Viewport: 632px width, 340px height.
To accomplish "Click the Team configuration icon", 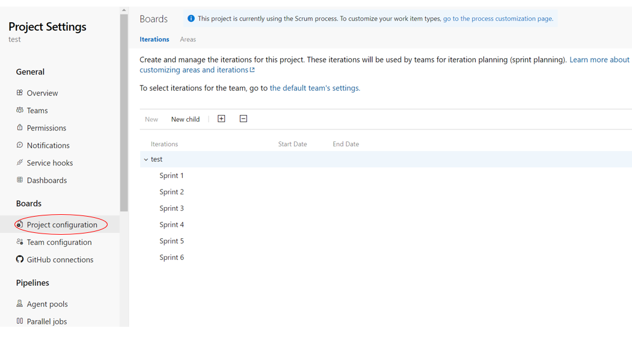I will (x=19, y=241).
